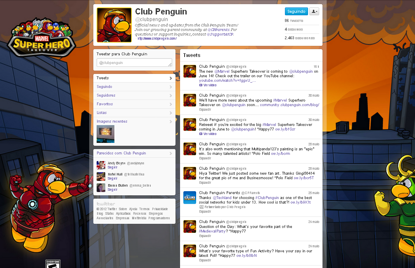Select the Tweets menu item
The image size is (415, 268).
tap(135, 78)
